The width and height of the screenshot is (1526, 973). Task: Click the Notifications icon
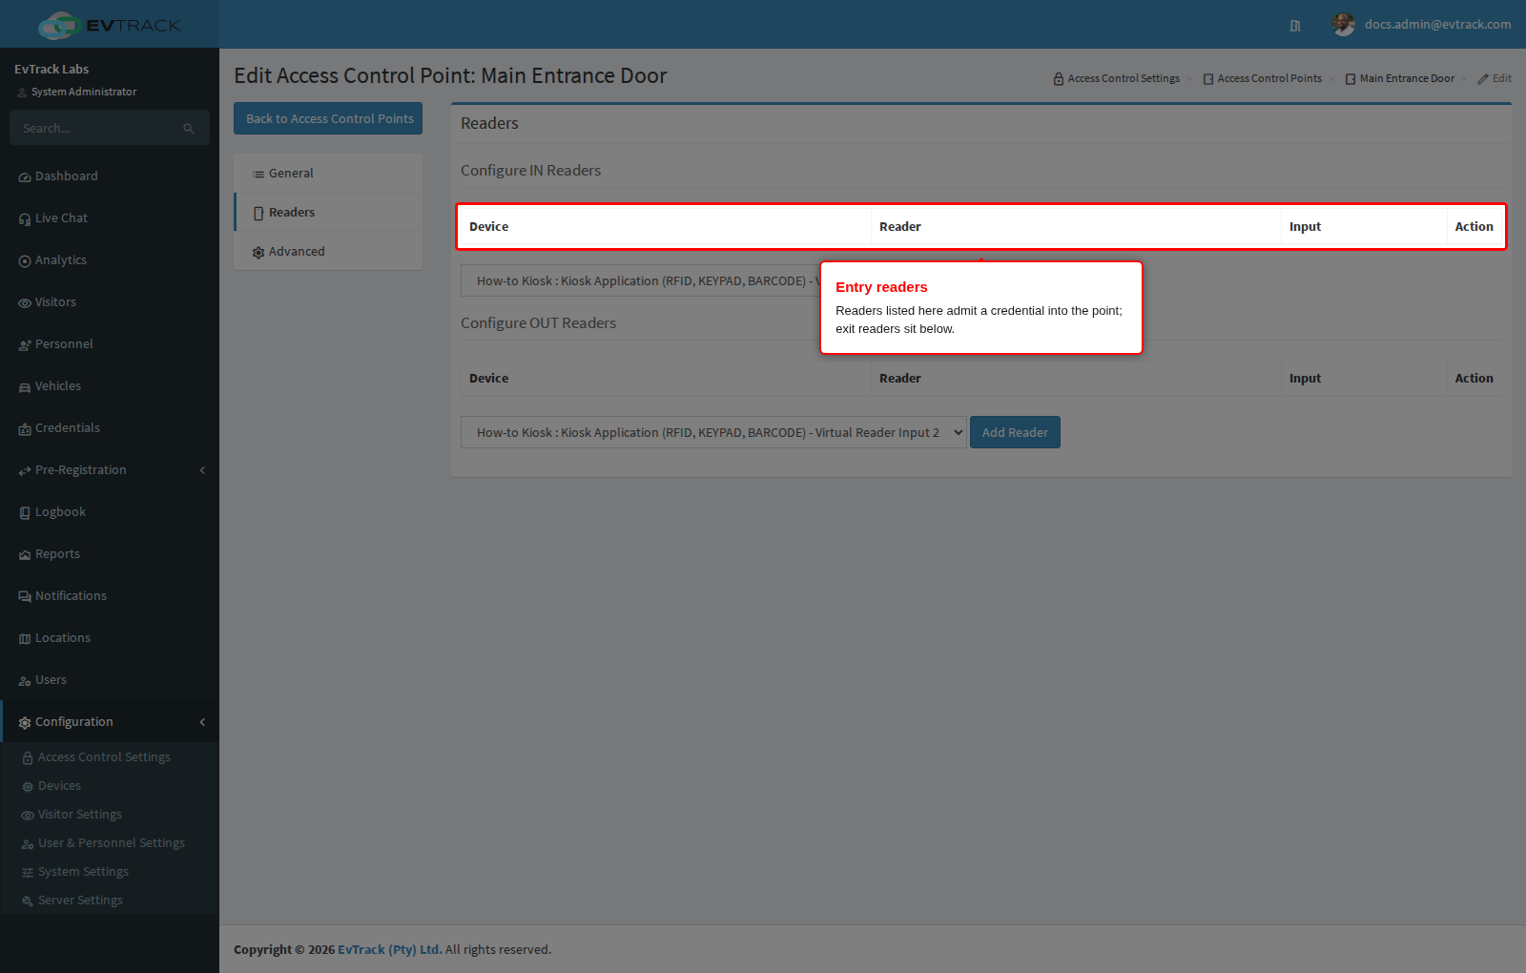[25, 597]
